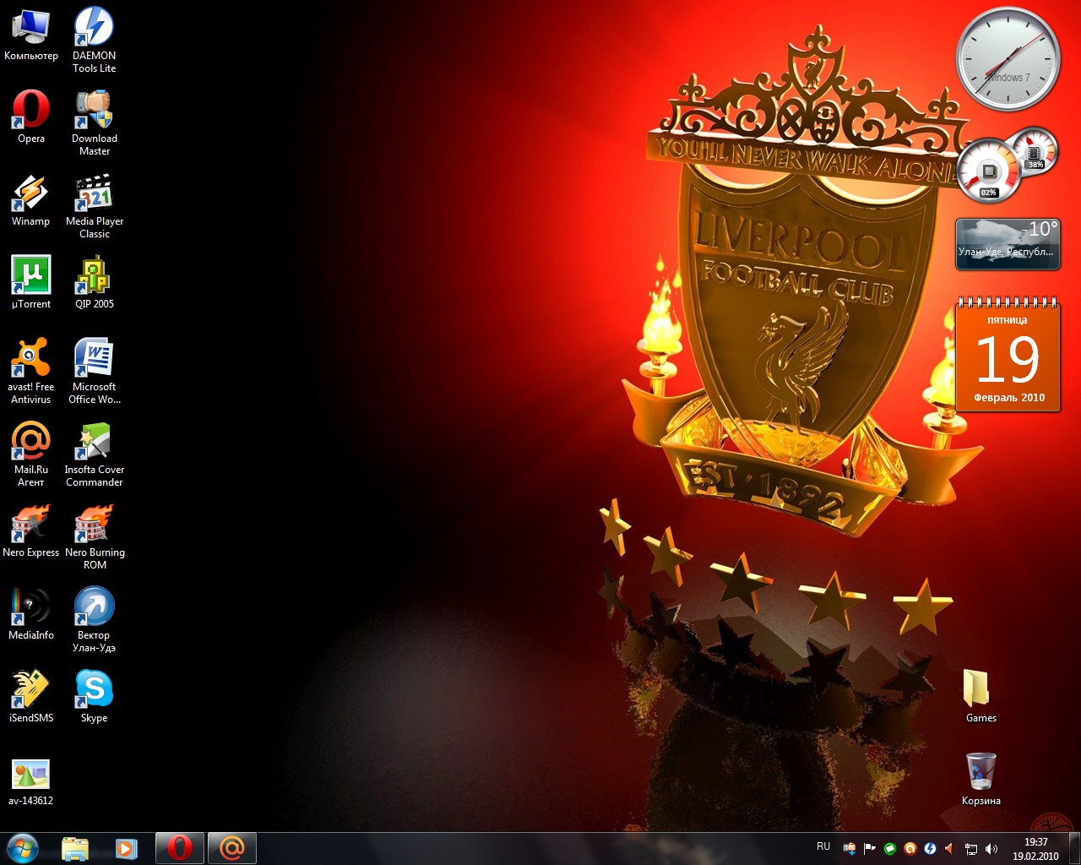Click the taskbar clock showing 19:37
1081x865 pixels.
(1035, 849)
